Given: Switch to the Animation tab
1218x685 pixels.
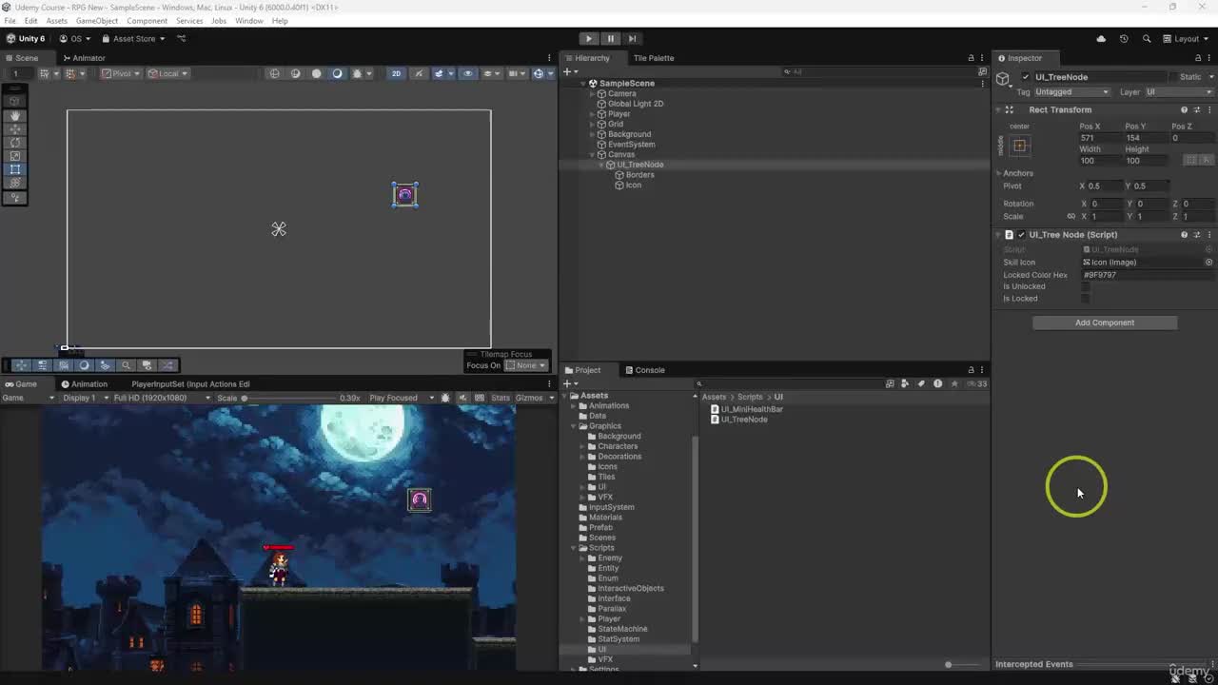Looking at the screenshot, I should 84,384.
